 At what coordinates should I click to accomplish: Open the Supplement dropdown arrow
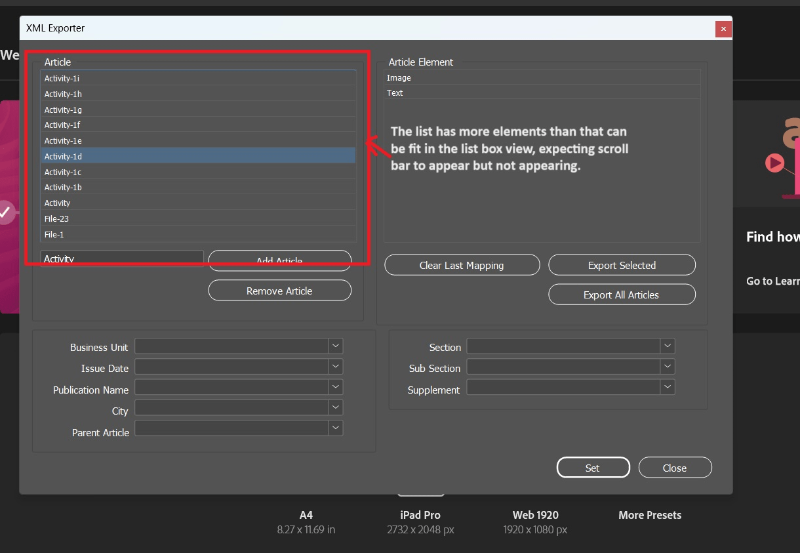668,387
